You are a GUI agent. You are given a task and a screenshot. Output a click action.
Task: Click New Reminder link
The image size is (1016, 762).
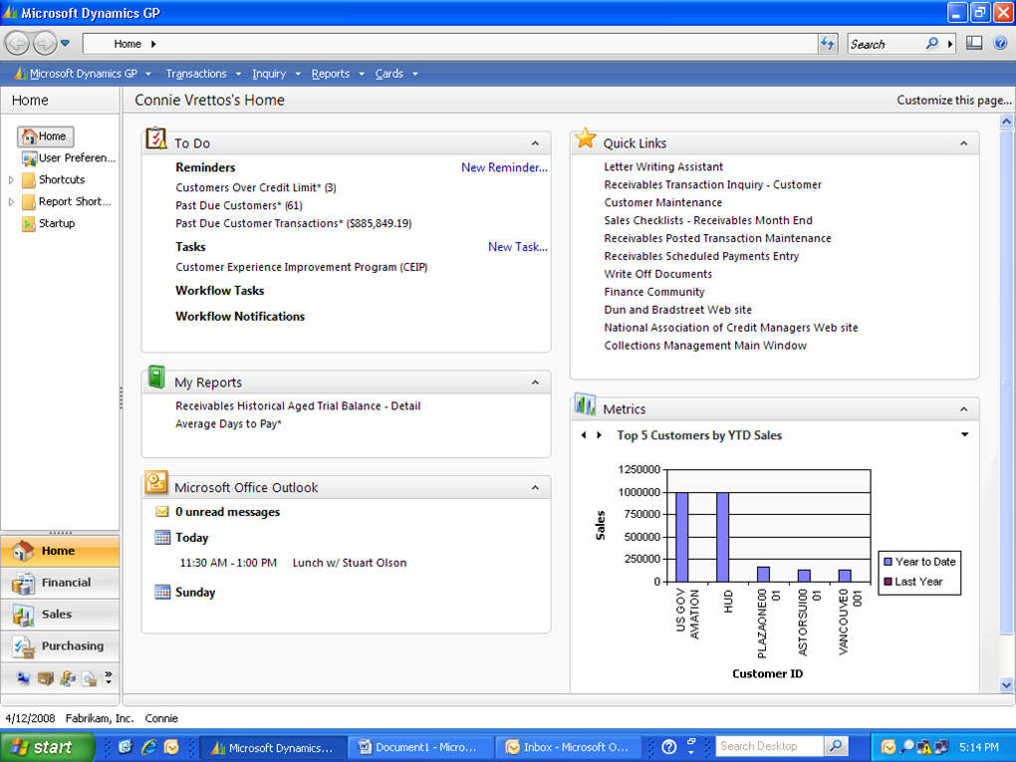(504, 167)
